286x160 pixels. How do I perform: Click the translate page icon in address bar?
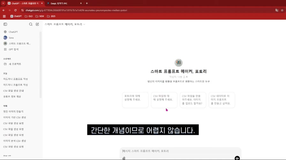tap(277, 10)
